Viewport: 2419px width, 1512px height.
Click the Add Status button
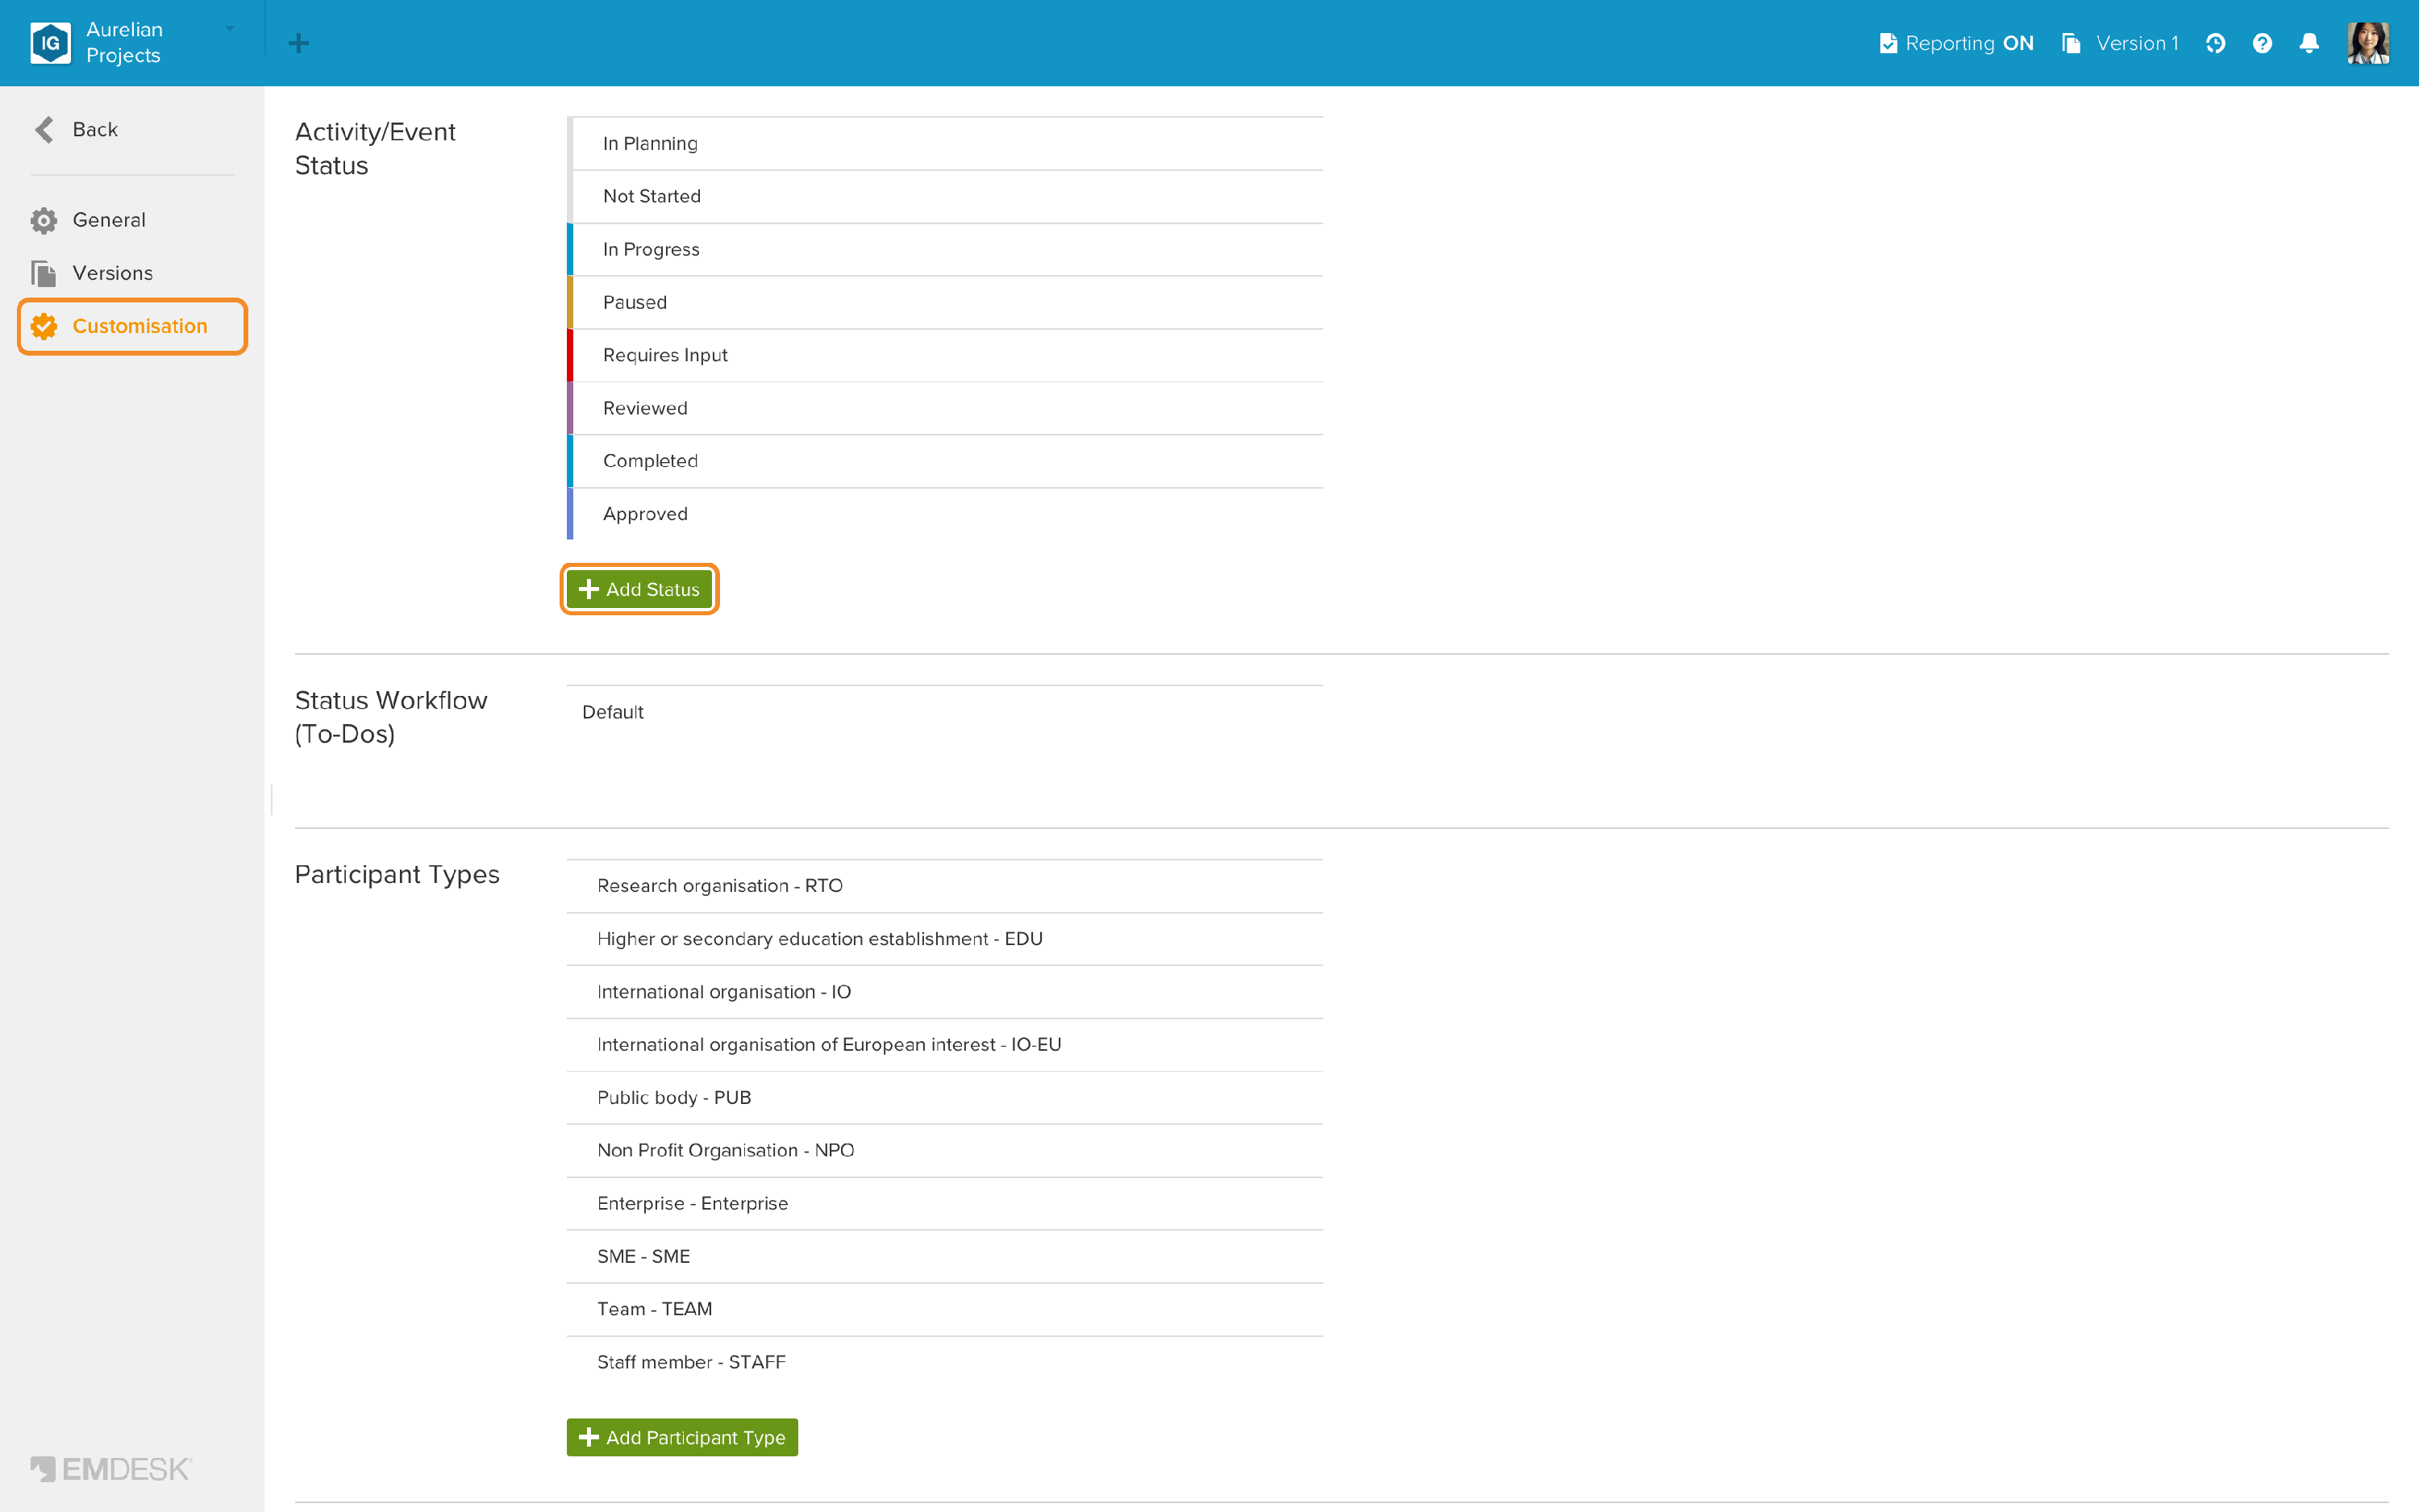pyautogui.click(x=639, y=589)
